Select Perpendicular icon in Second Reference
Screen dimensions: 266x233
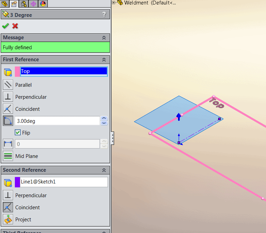pyautogui.click(x=8, y=195)
